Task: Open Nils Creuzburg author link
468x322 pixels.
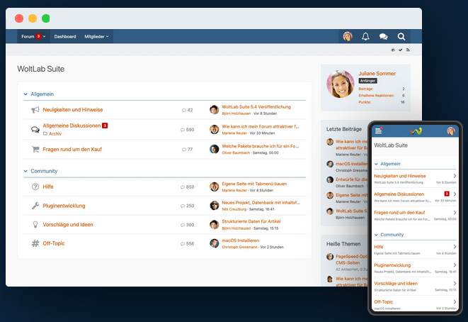Action: coord(234,209)
